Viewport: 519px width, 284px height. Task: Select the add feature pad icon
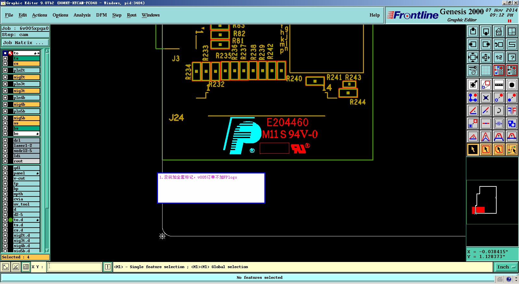click(x=473, y=85)
